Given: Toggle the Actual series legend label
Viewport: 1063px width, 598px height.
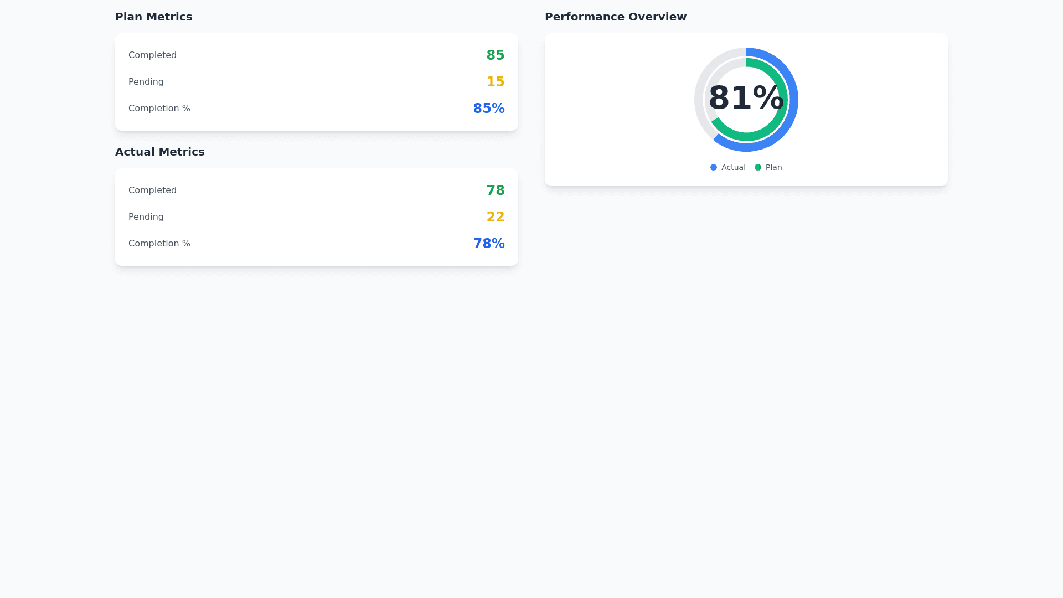Looking at the screenshot, I should (733, 167).
